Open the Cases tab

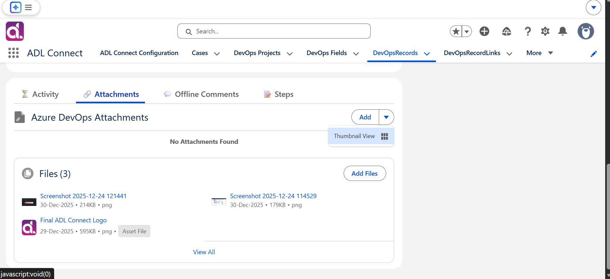click(x=200, y=53)
